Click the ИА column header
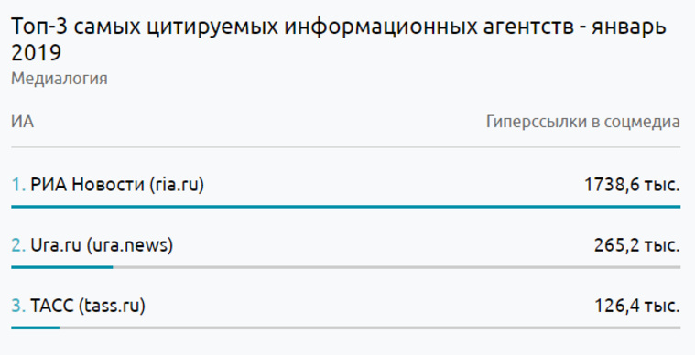Viewport: 695px width, 355px height. click(22, 122)
